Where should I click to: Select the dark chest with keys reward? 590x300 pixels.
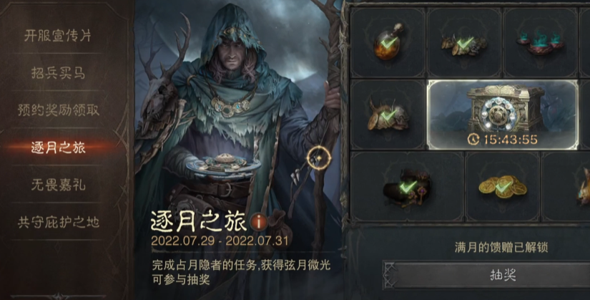pos(407,186)
